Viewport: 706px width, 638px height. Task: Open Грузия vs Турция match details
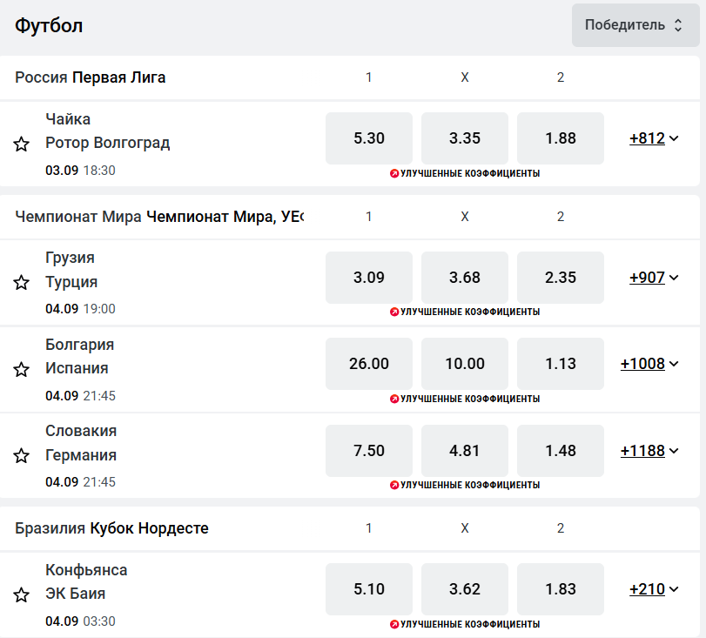point(71,270)
